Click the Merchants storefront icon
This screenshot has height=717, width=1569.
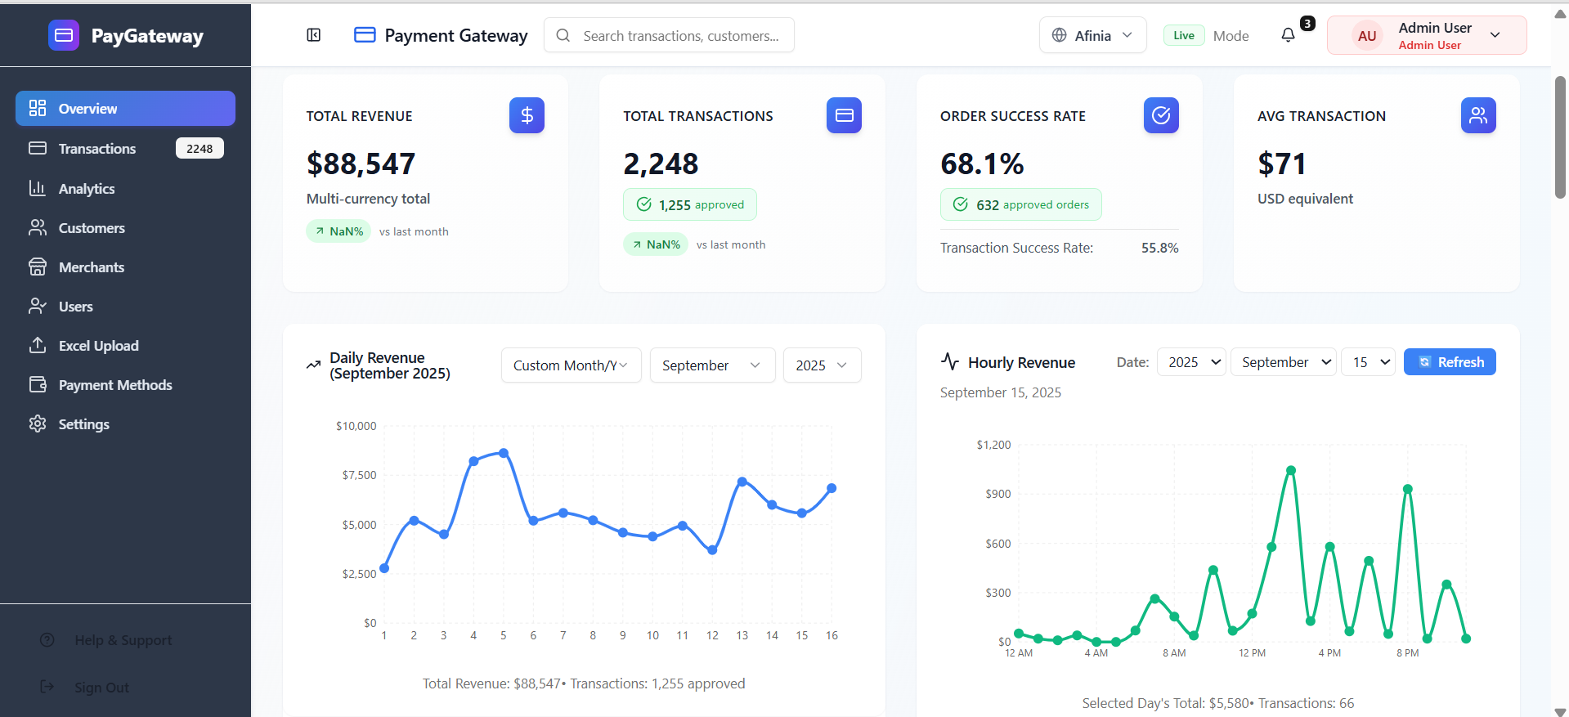coord(38,267)
